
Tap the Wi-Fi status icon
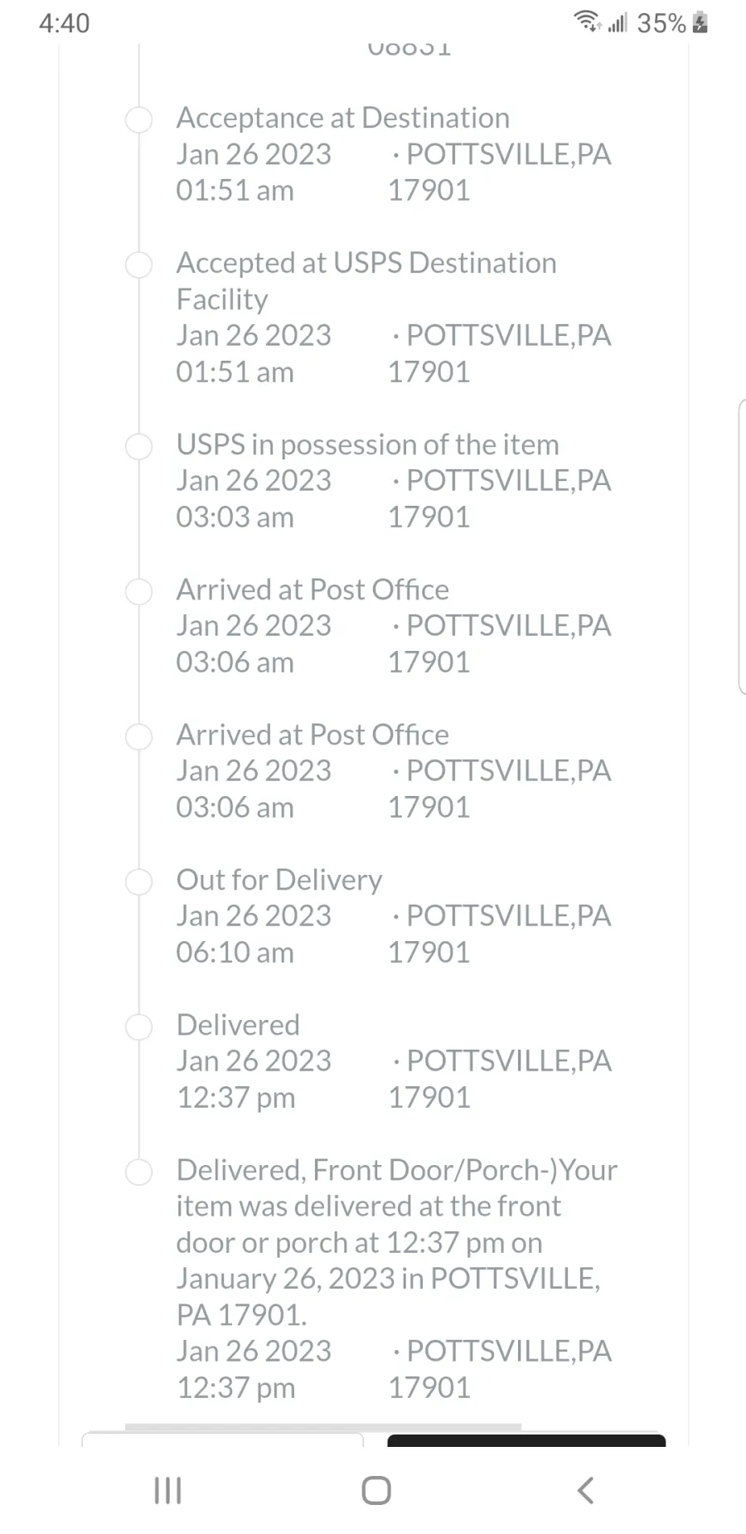(588, 22)
